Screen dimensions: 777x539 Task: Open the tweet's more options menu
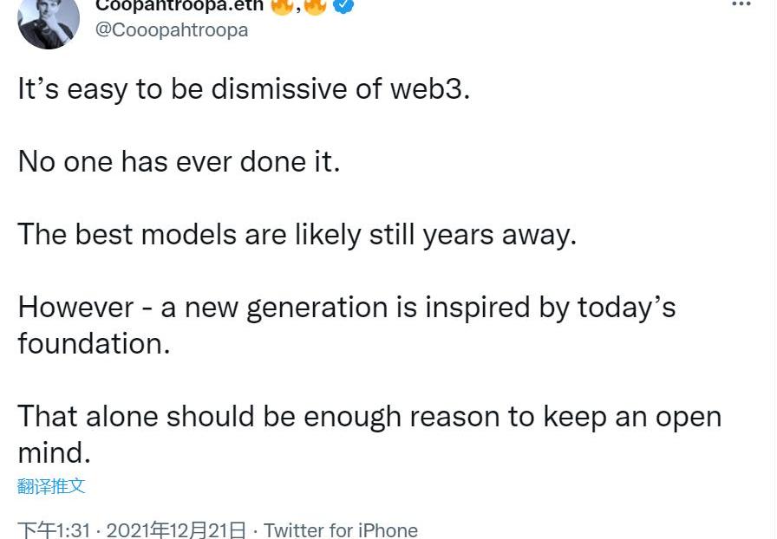pos(741,4)
